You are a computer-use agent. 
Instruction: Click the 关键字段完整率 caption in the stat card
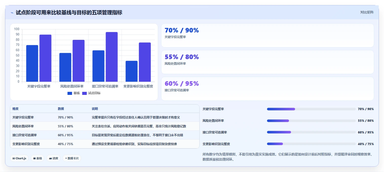175,37
